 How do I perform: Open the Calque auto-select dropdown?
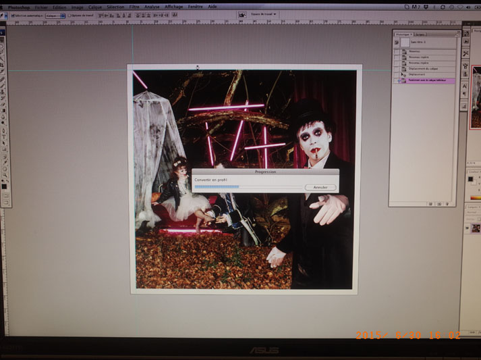tap(55, 16)
